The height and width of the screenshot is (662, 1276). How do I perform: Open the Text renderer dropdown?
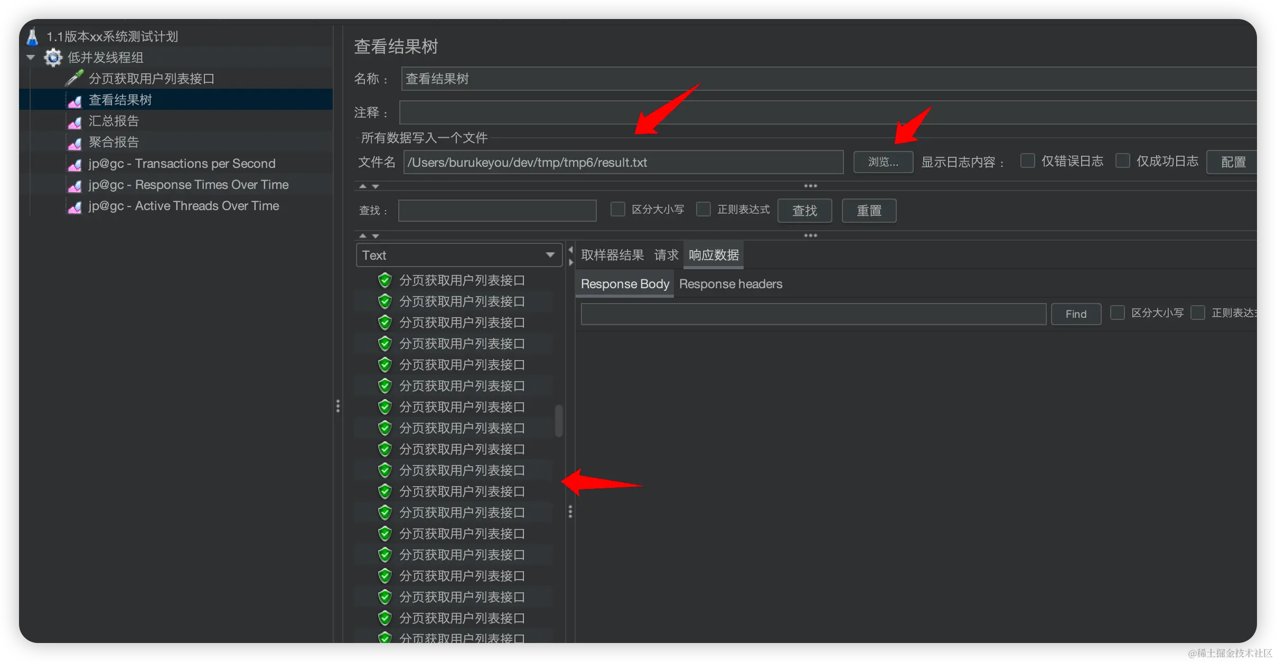point(459,255)
